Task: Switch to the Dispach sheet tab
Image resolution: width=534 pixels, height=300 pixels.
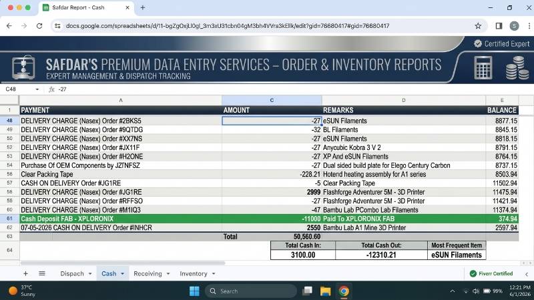Action: point(72,273)
